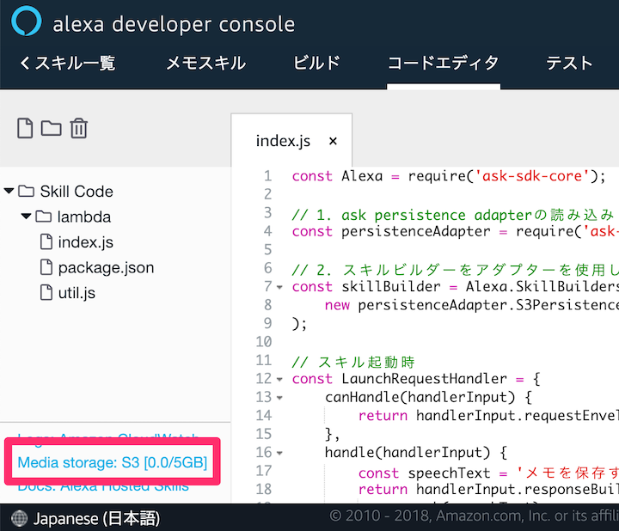Click the alexa developer console title
Image resolution: width=619 pixels, height=531 pixels.
(174, 24)
